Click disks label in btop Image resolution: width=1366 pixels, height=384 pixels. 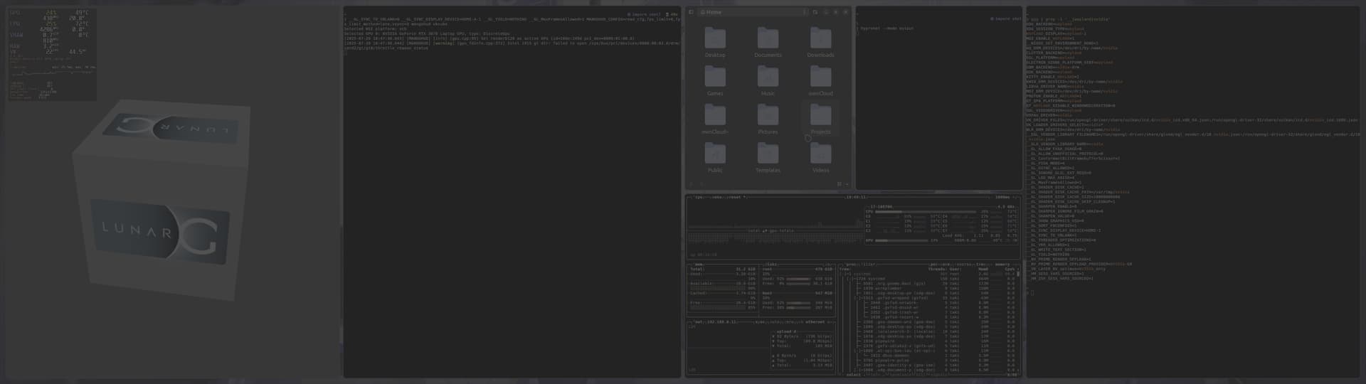[770, 265]
